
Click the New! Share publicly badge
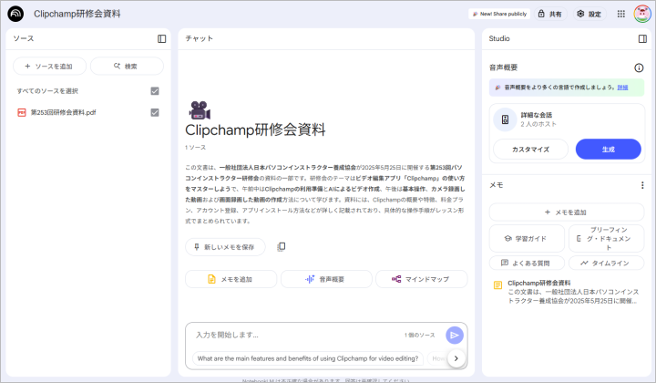pos(499,14)
